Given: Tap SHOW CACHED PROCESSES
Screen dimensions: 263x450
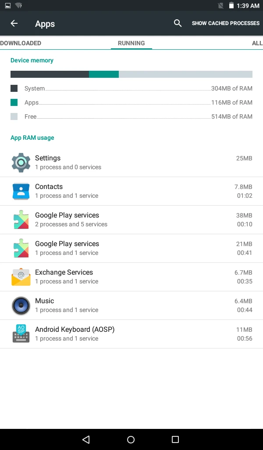Looking at the screenshot, I should tap(225, 23).
